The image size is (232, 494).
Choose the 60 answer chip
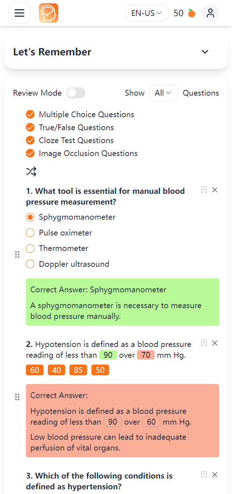click(x=35, y=370)
